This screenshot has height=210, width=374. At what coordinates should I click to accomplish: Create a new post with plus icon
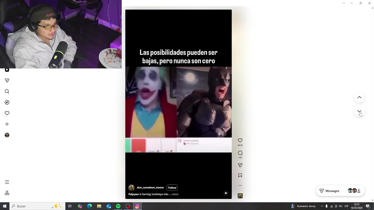(7, 124)
